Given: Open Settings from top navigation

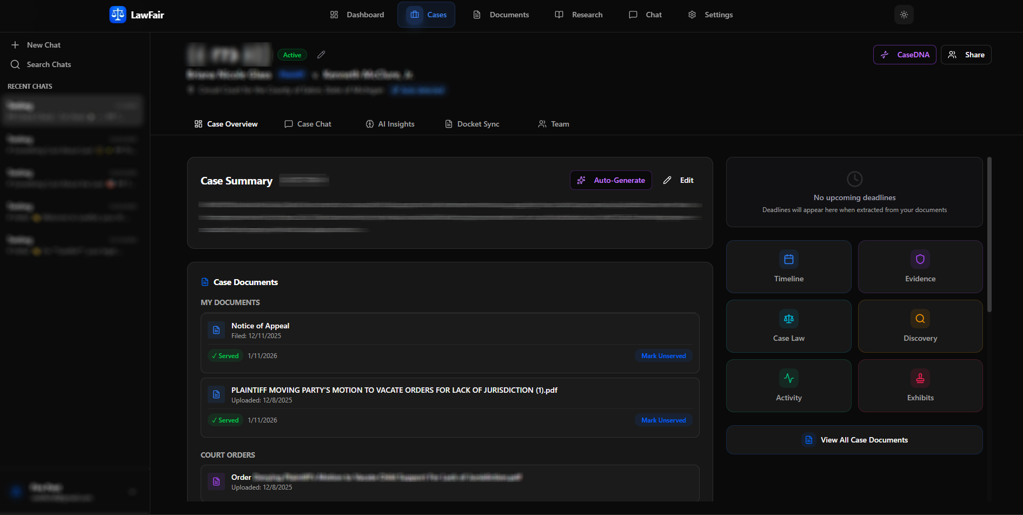Looking at the screenshot, I should click(710, 15).
